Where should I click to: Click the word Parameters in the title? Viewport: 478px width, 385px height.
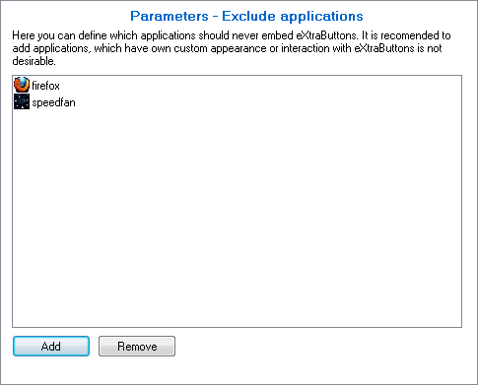[170, 16]
